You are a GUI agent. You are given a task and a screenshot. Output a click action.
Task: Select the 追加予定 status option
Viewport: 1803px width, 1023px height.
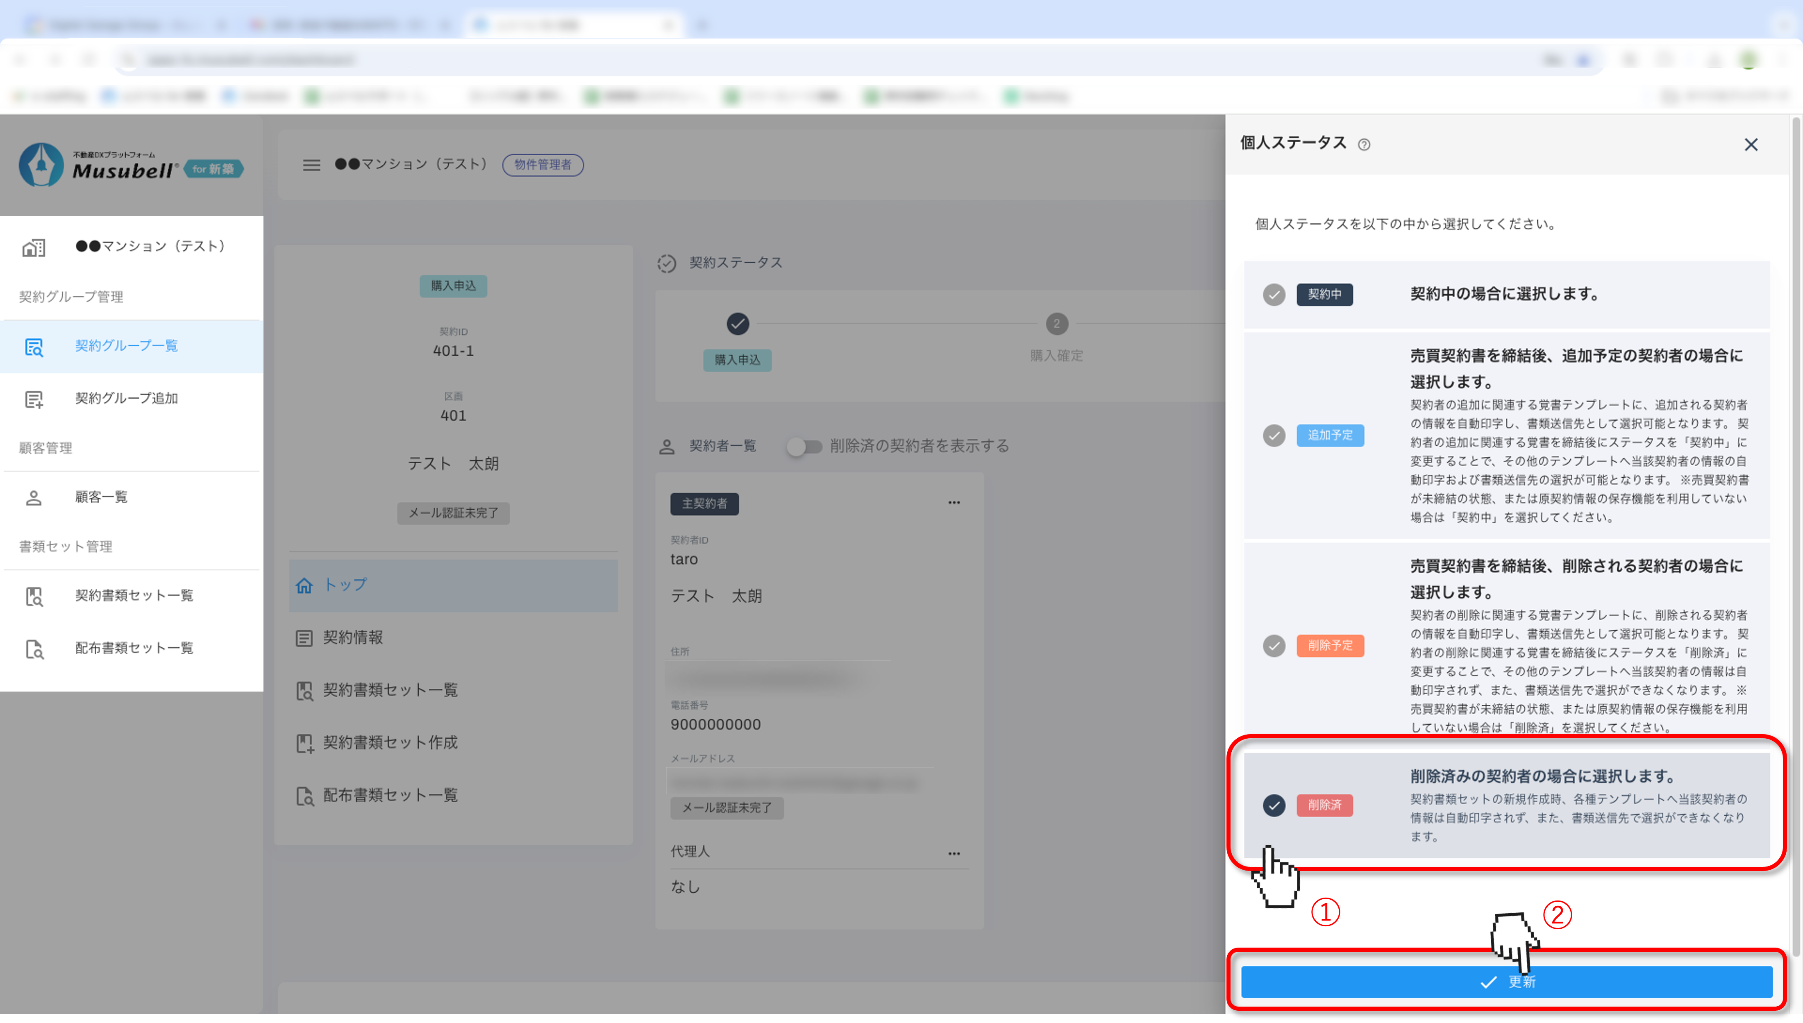[x=1273, y=436]
